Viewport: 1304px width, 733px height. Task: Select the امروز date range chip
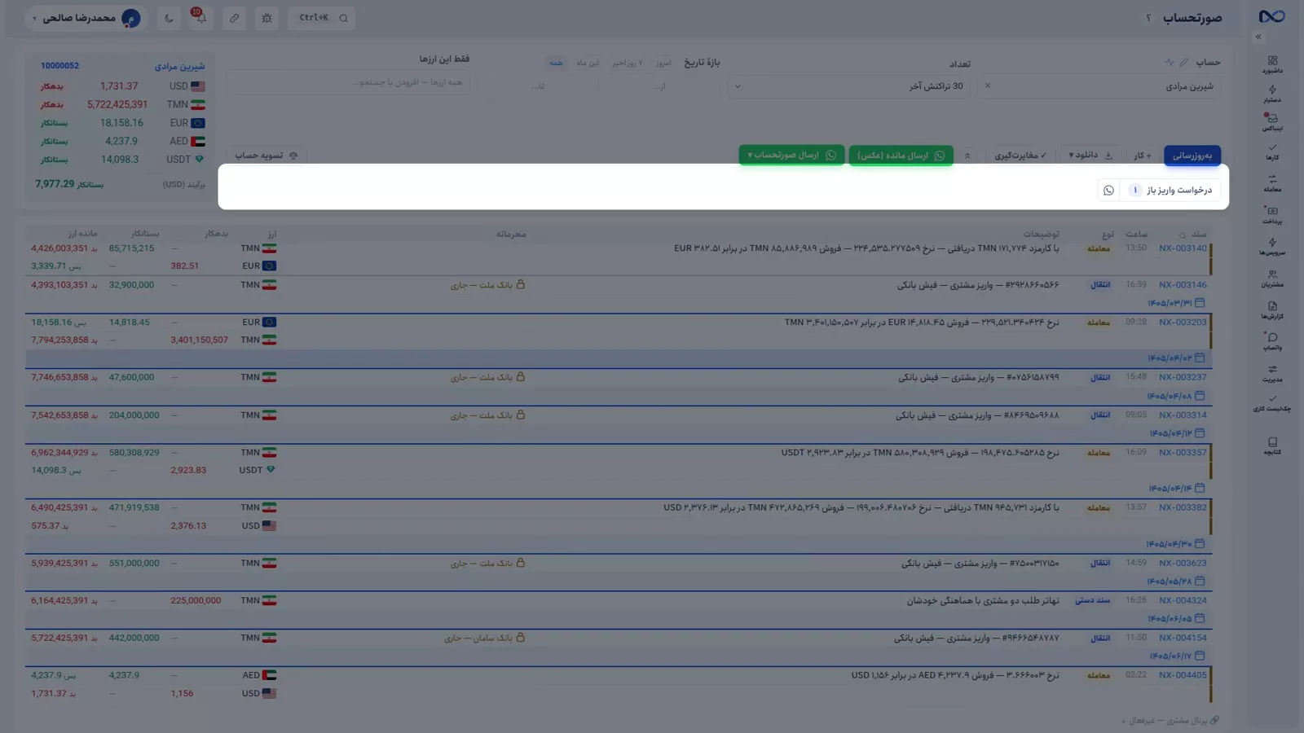[663, 63]
